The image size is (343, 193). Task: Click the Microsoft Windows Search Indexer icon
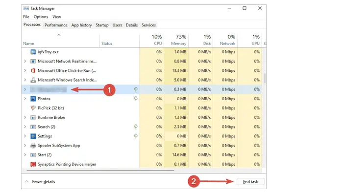click(x=33, y=80)
